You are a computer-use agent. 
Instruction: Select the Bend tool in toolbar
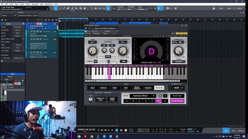81,8
